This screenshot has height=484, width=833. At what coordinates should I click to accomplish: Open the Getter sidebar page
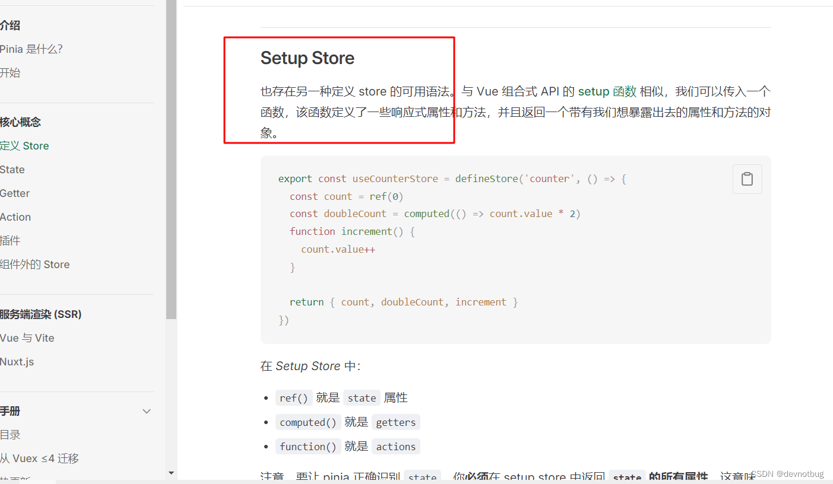point(15,193)
